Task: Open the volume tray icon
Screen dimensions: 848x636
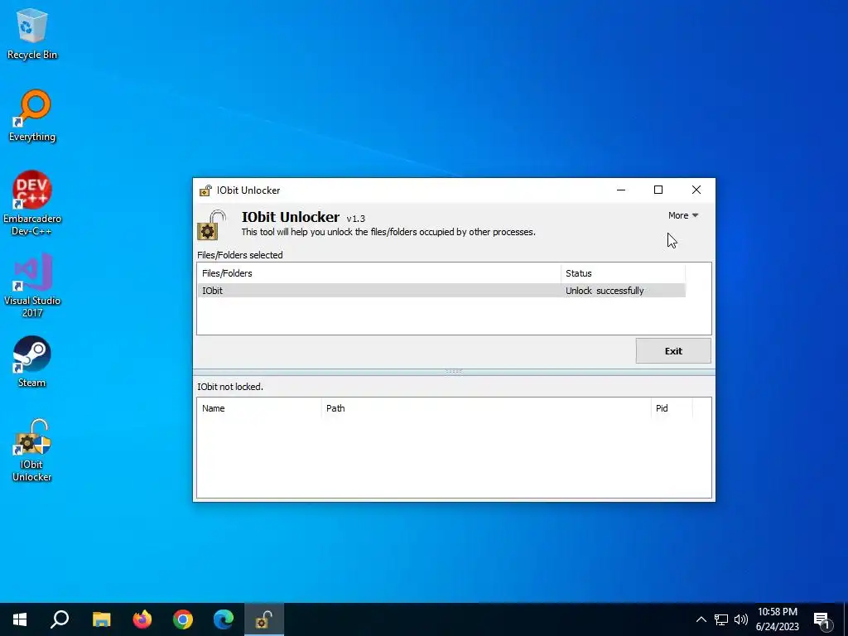Action: (x=741, y=619)
